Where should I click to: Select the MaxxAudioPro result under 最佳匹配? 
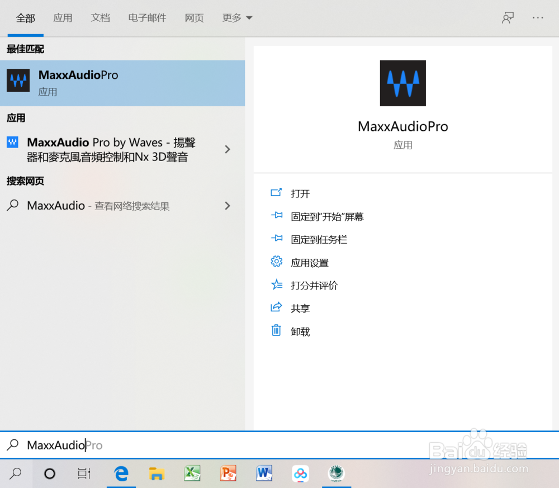78,83
